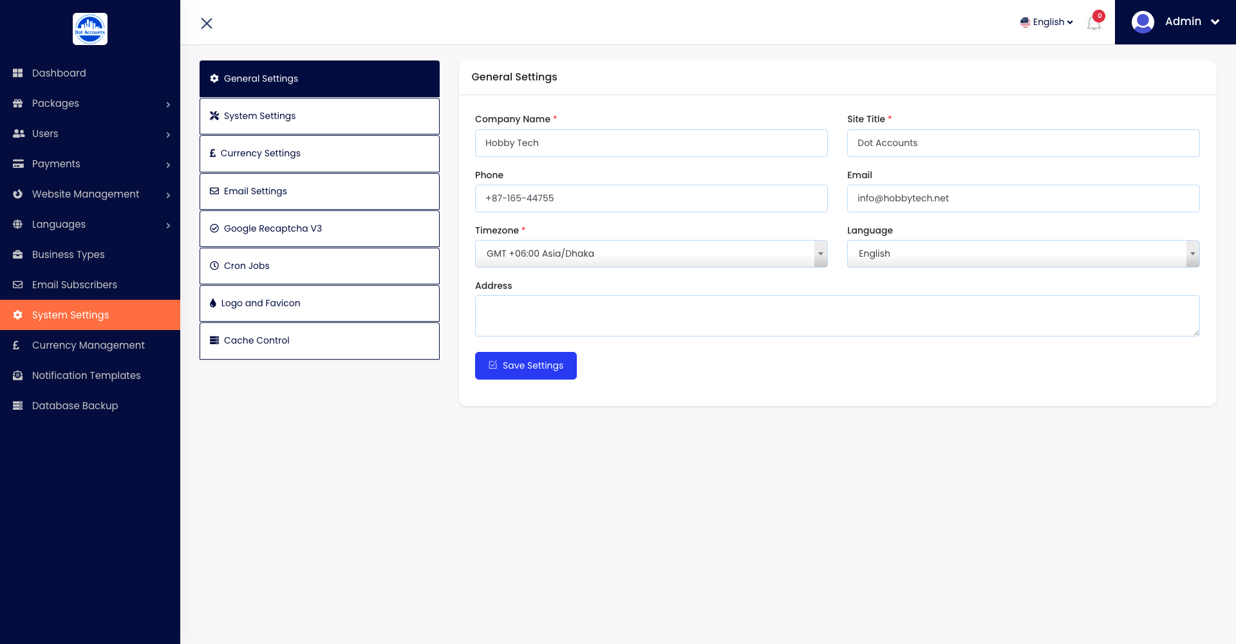Open Payments via its card icon
This screenshot has width=1236, height=644.
click(17, 163)
